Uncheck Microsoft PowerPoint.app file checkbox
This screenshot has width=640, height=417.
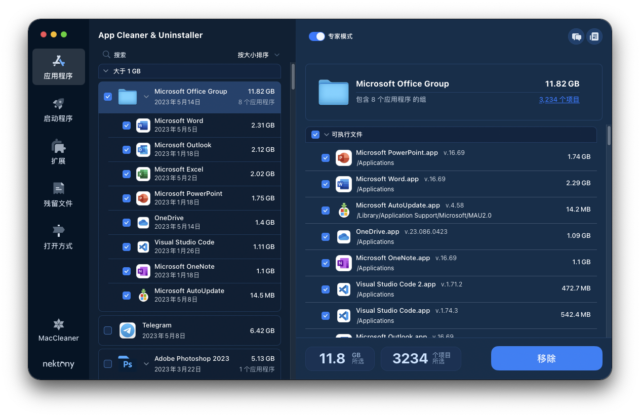tap(326, 158)
